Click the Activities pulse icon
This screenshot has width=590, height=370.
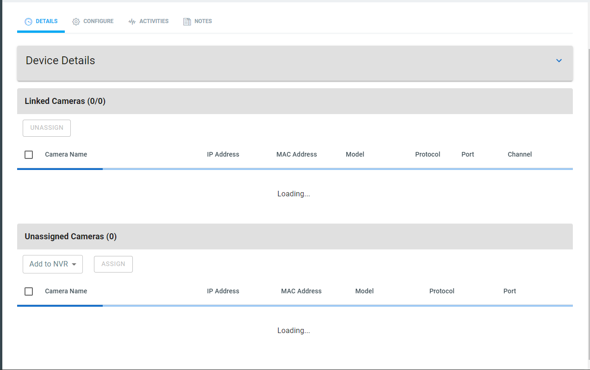(132, 22)
